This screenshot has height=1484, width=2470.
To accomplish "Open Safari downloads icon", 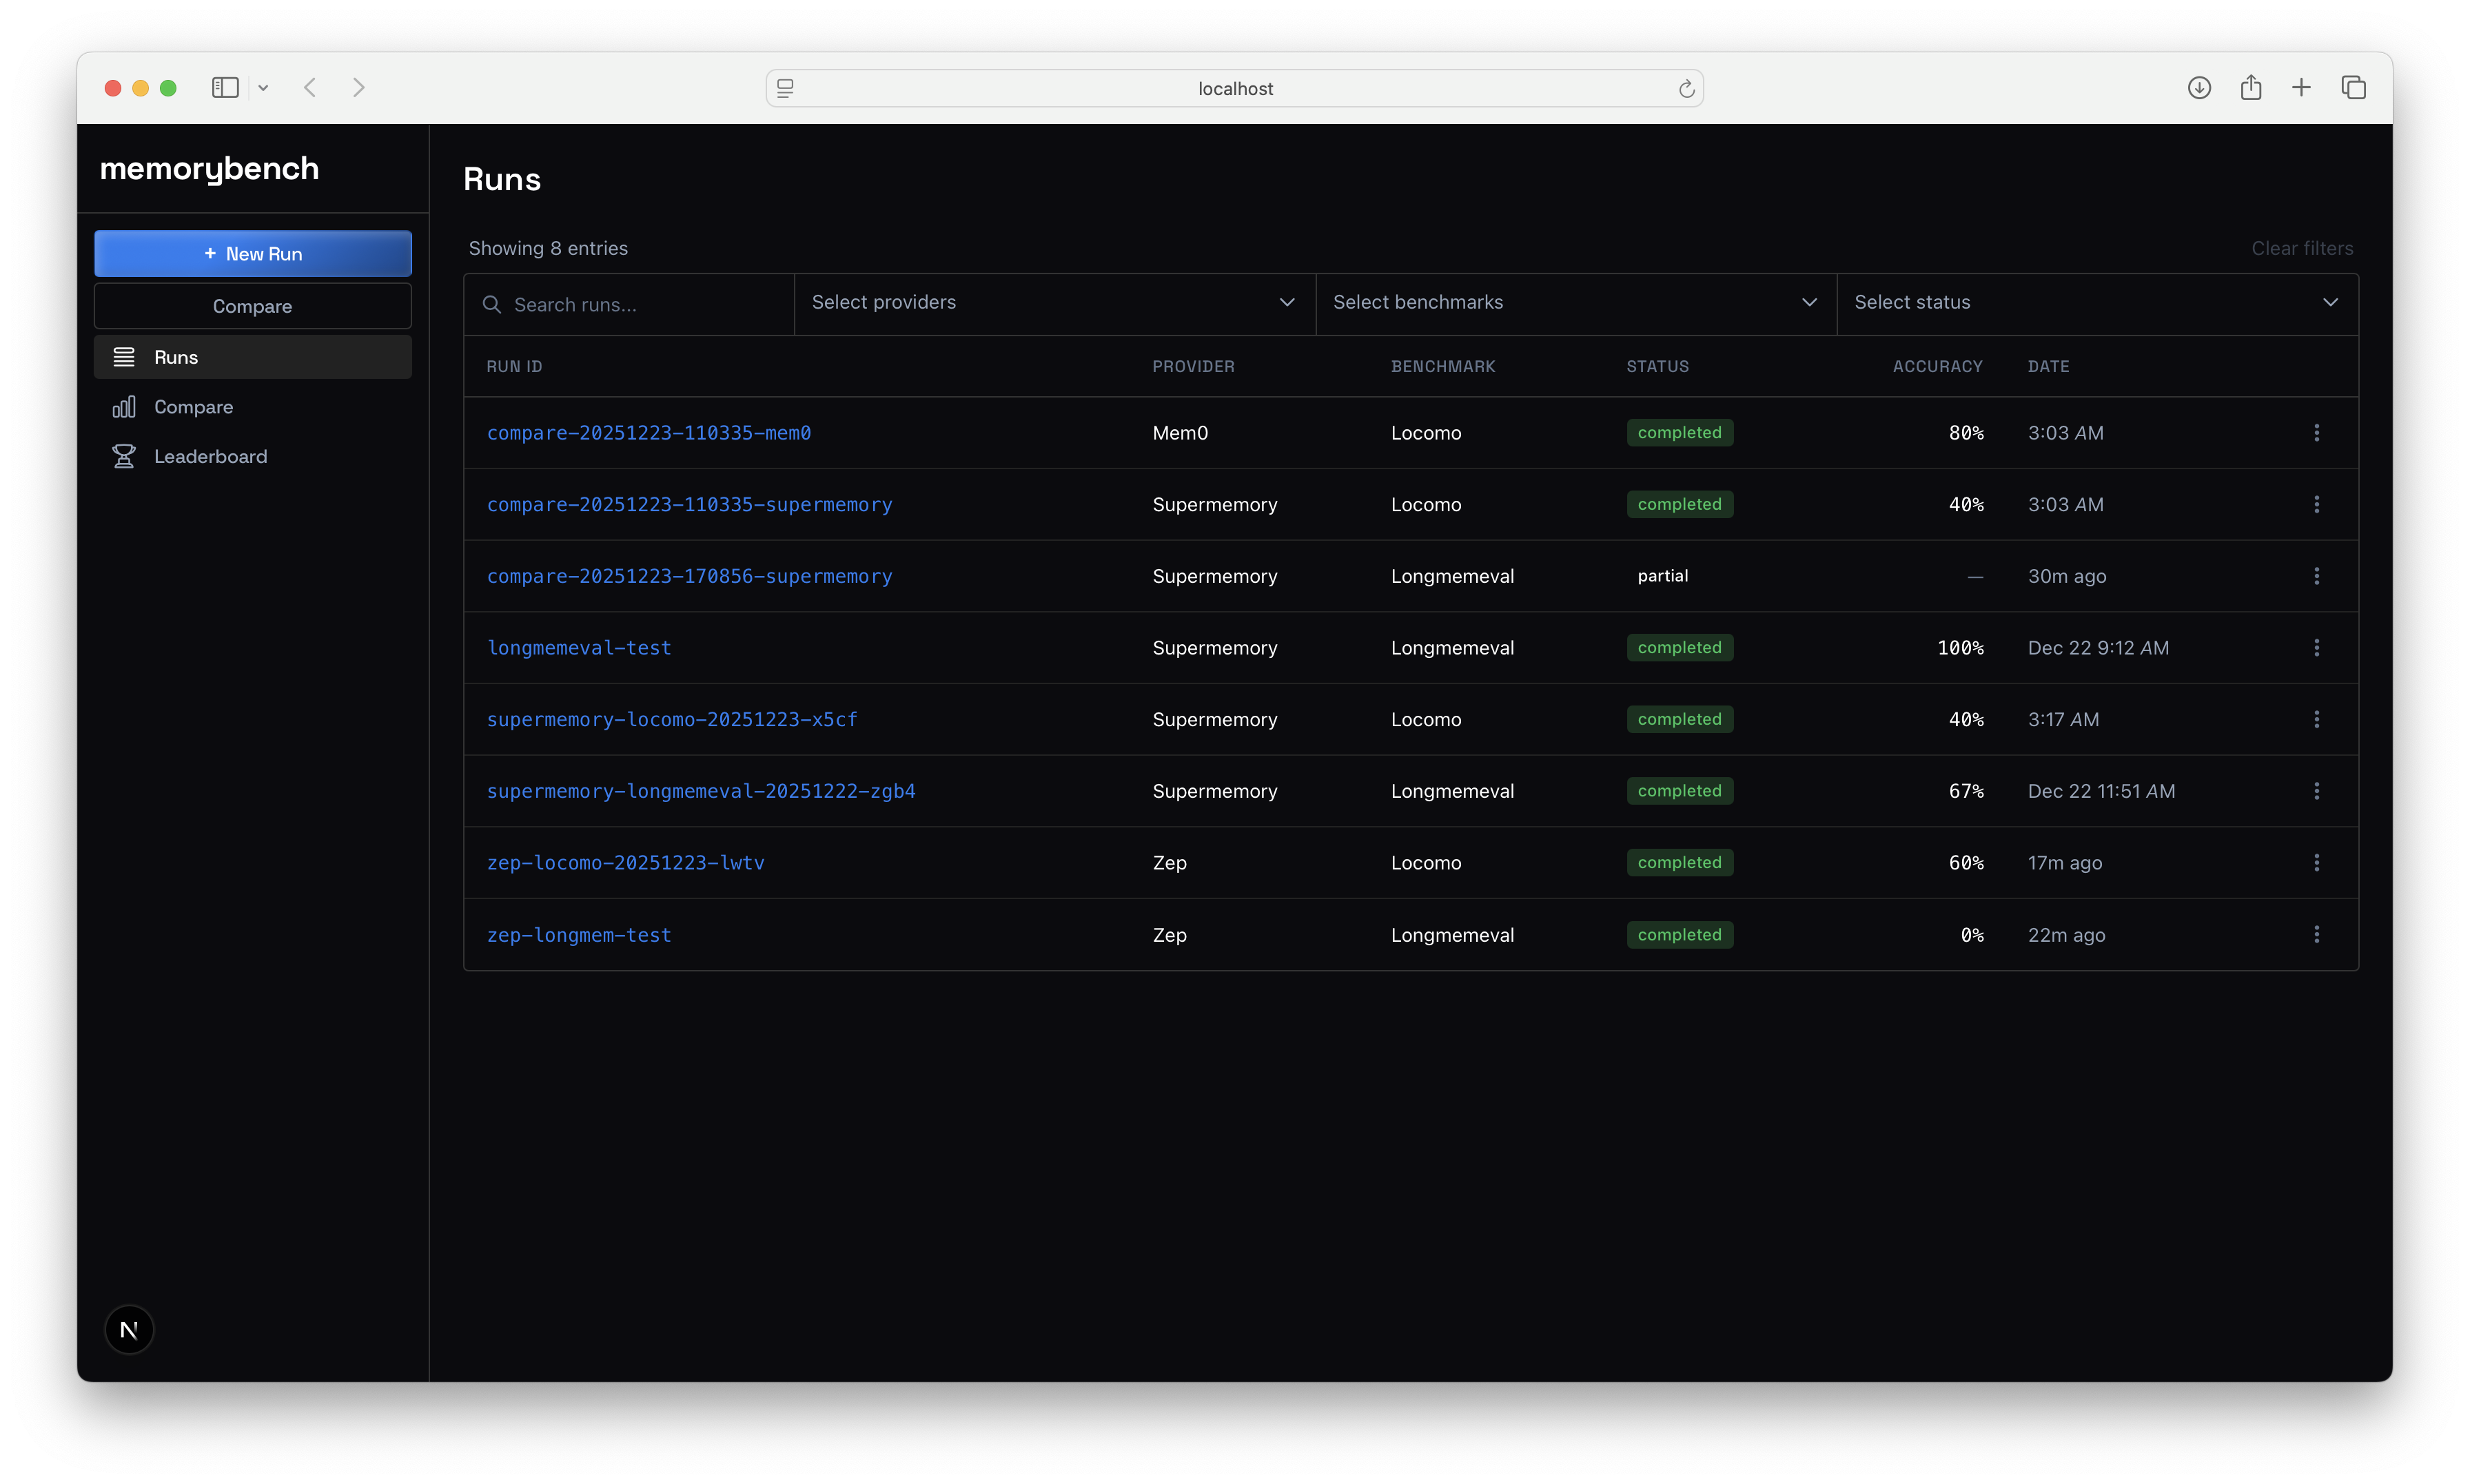I will point(2199,88).
